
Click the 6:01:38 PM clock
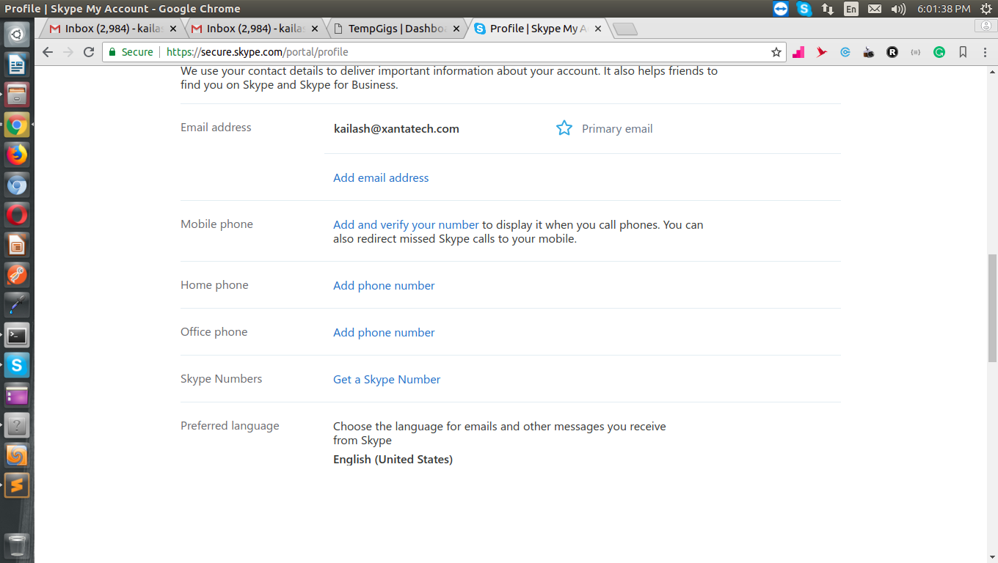[944, 9]
